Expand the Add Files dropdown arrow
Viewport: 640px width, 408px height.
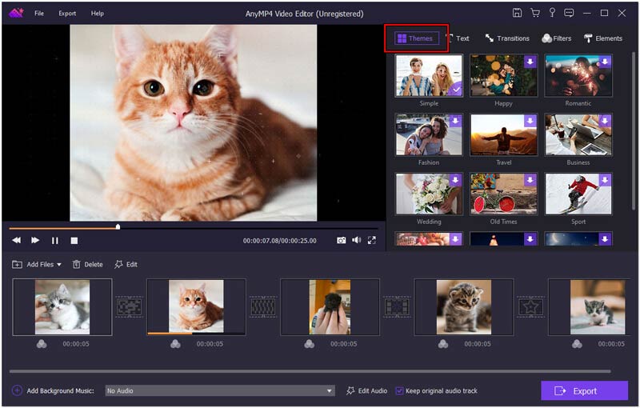pos(59,265)
